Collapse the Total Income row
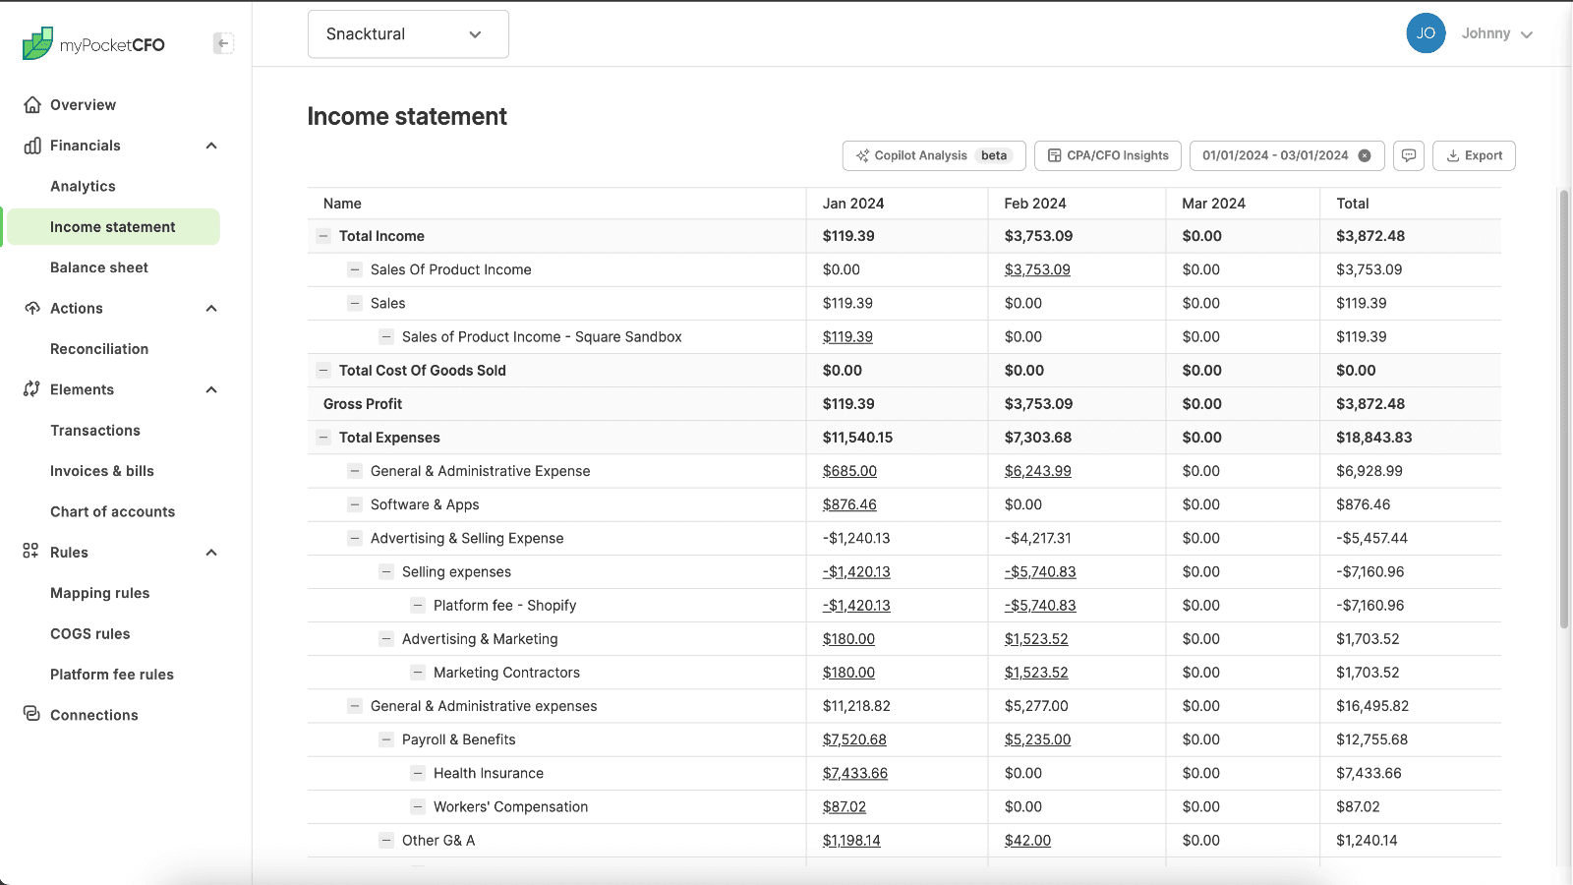Image resolution: width=1573 pixels, height=885 pixels. [x=322, y=235]
